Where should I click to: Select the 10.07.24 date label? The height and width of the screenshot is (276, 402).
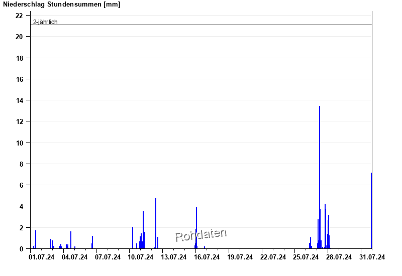tap(141, 257)
